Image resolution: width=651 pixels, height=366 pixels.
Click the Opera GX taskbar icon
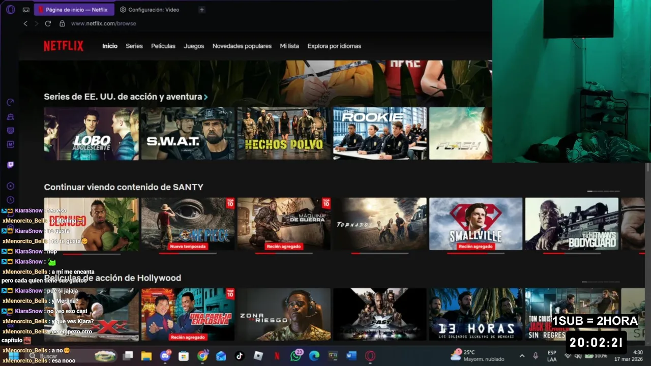pyautogui.click(x=370, y=356)
